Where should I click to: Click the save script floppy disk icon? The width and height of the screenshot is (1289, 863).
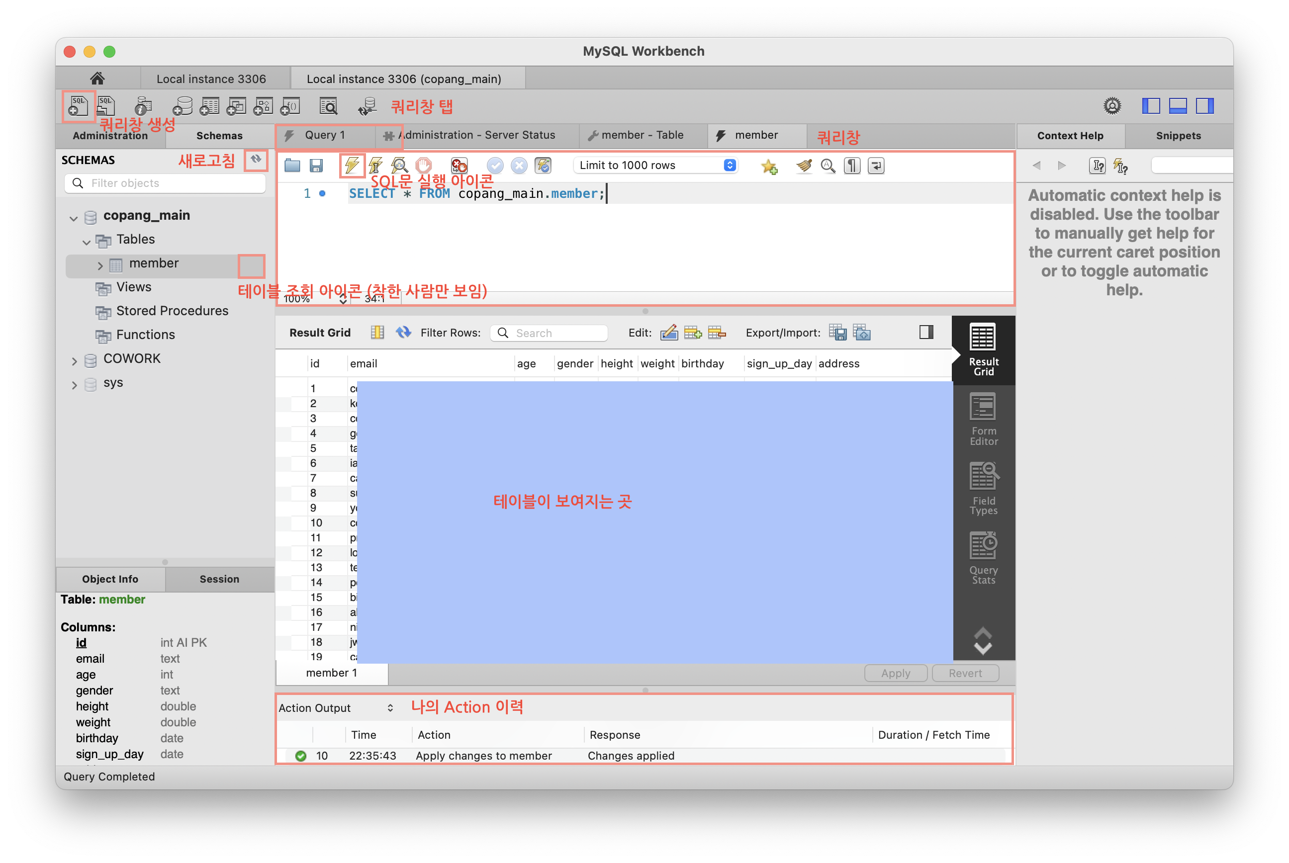click(316, 165)
